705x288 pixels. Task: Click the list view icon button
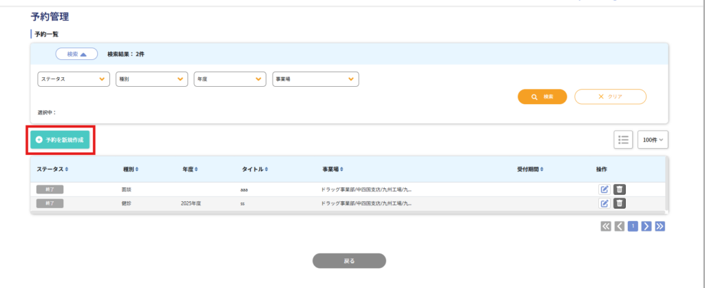[623, 140]
